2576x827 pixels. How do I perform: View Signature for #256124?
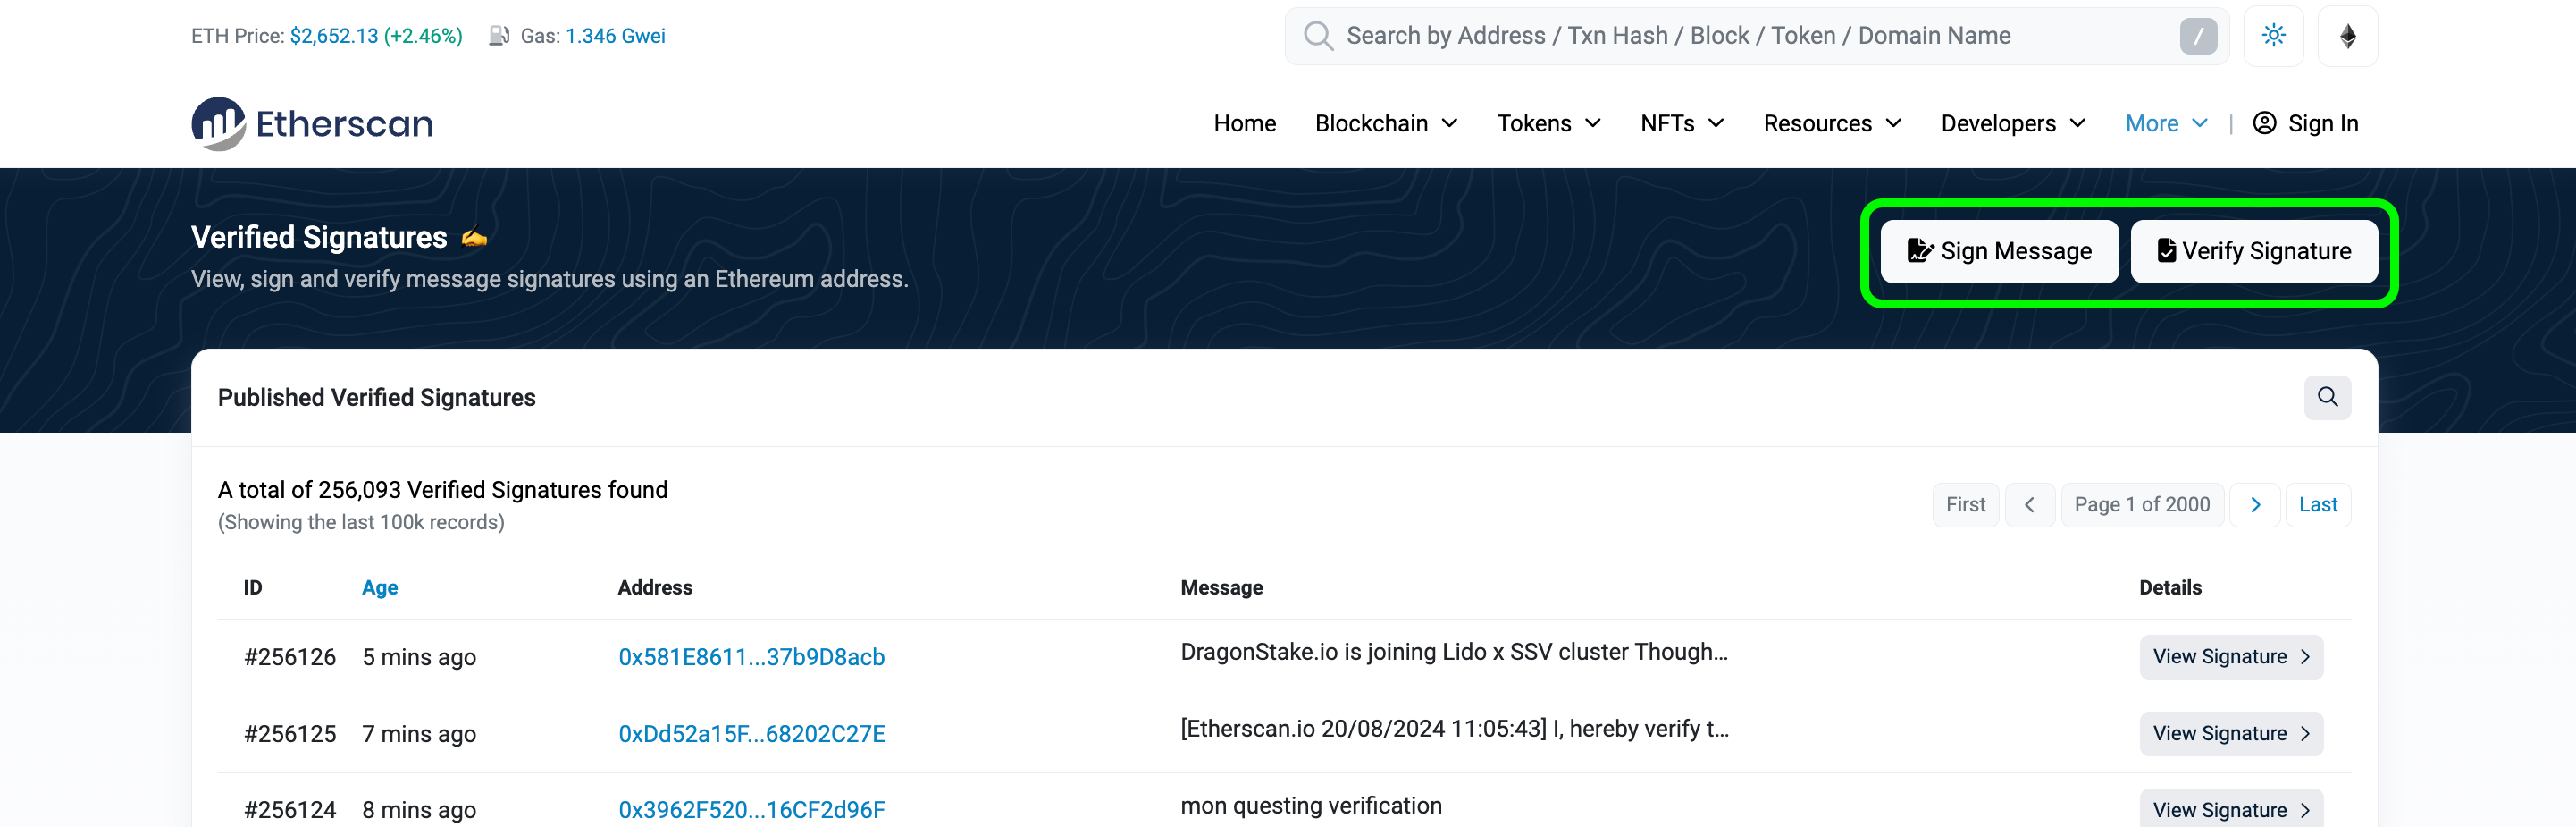coord(2231,809)
